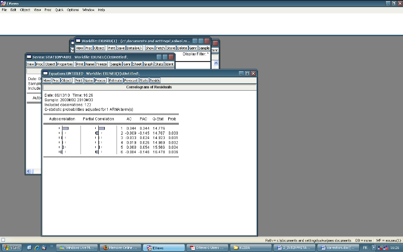The image size is (403, 252).
Task: Open the Options menu
Action: 73,10
